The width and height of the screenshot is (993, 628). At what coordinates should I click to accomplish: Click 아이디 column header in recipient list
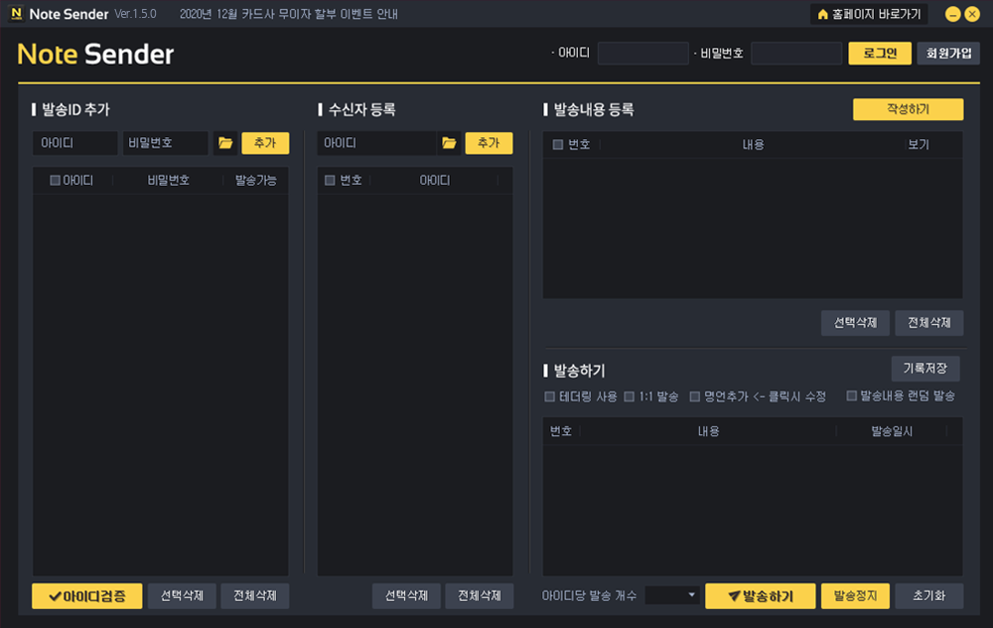click(435, 181)
